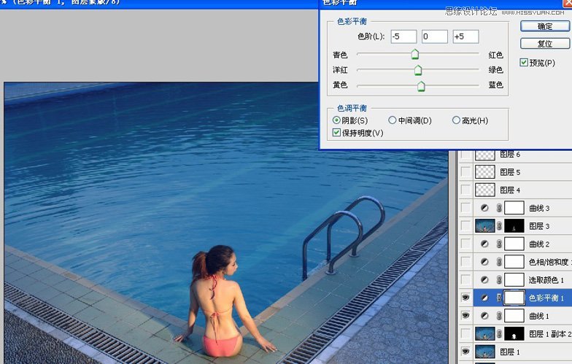This screenshot has width=572, height=364.
Task: Uncheck the 保持明度(V) checkbox
Action: [336, 133]
